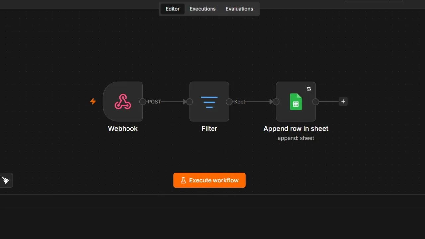Open the Google Sheets append row node

(296, 102)
